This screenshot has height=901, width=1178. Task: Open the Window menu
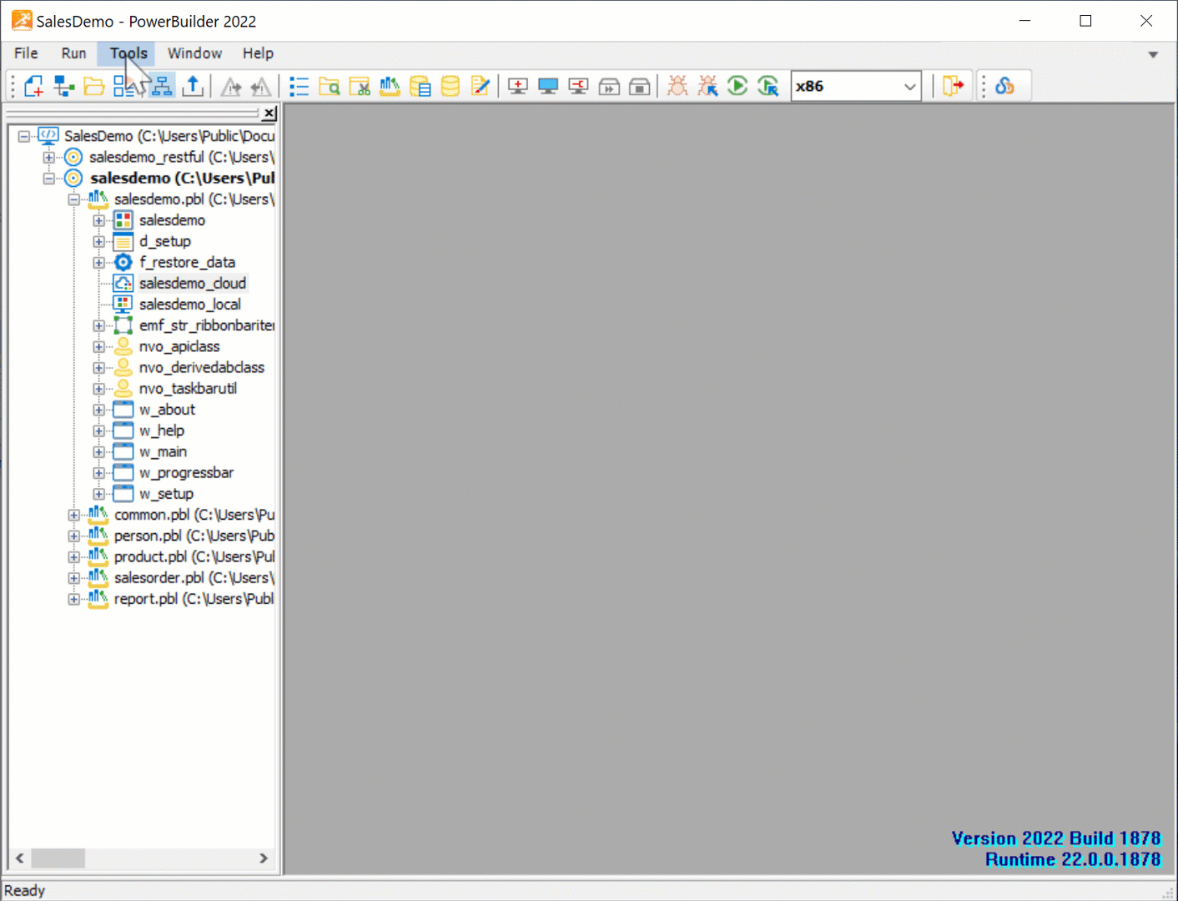194,53
